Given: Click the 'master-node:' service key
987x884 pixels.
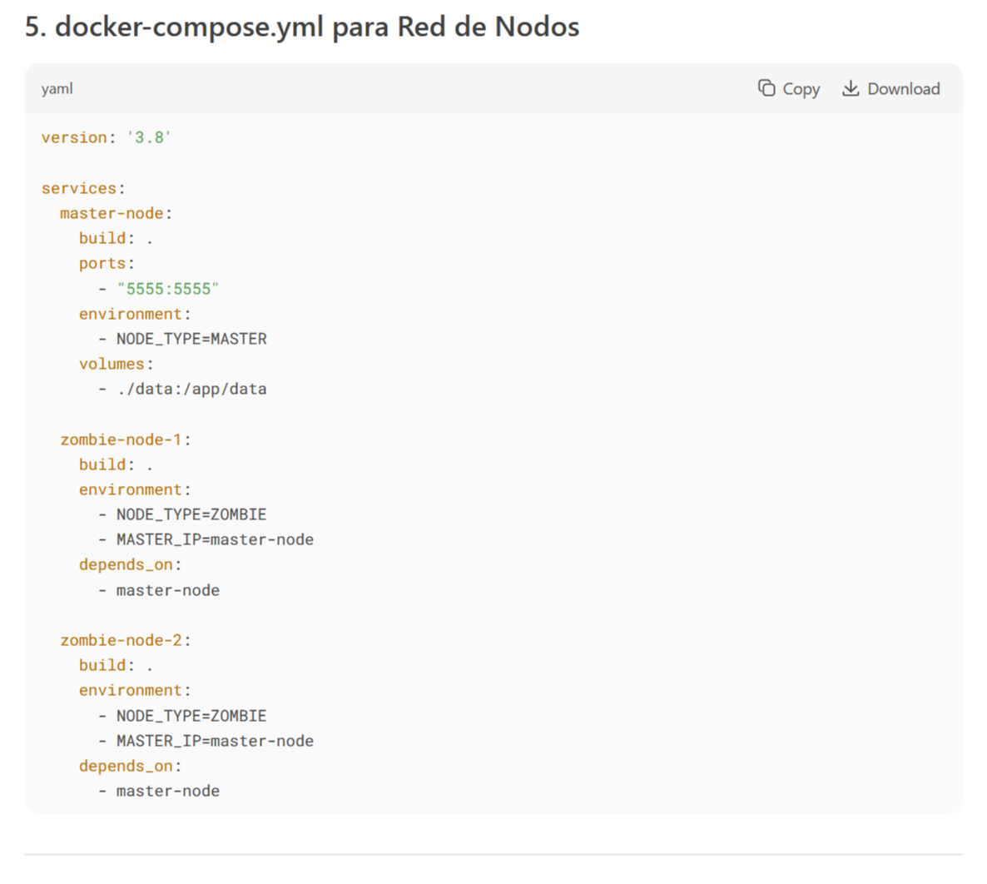Looking at the screenshot, I should (116, 213).
